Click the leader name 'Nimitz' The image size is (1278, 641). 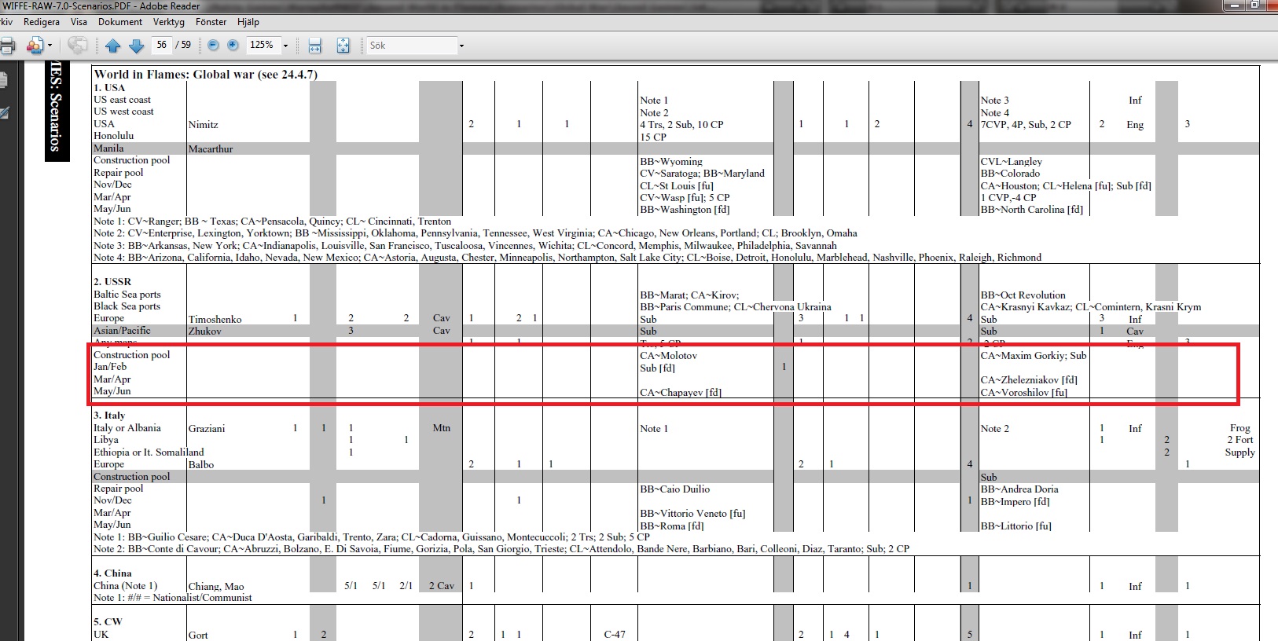point(203,124)
